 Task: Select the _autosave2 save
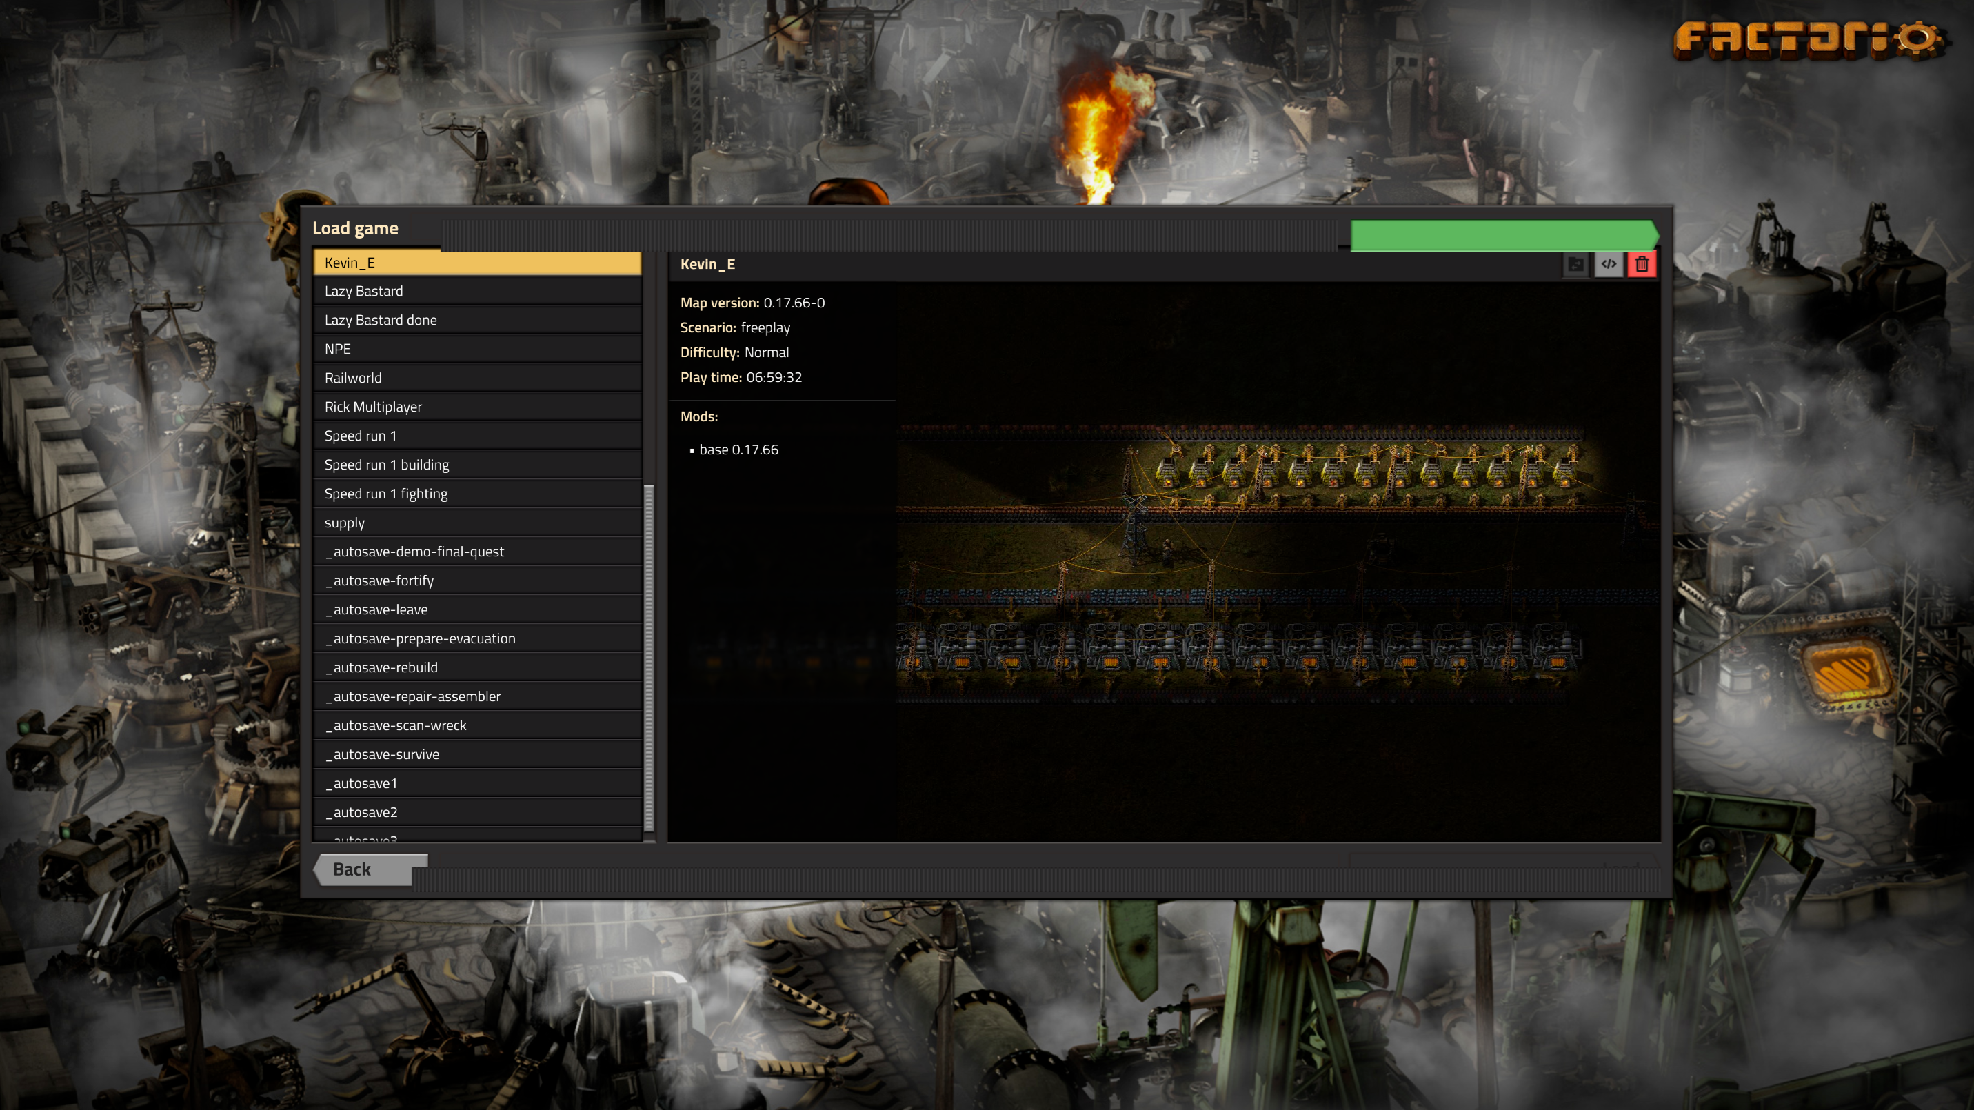tap(477, 812)
